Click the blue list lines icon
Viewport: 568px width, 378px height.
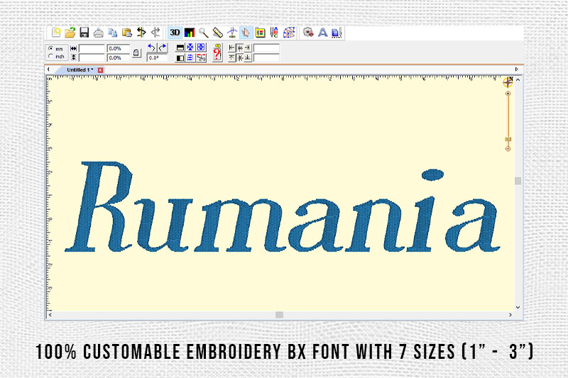pos(190,58)
